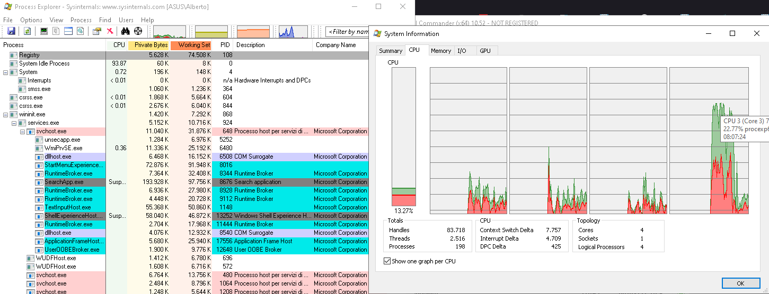The width and height of the screenshot is (769, 294).
Task: Sort by the PID column header
Action: coord(223,45)
